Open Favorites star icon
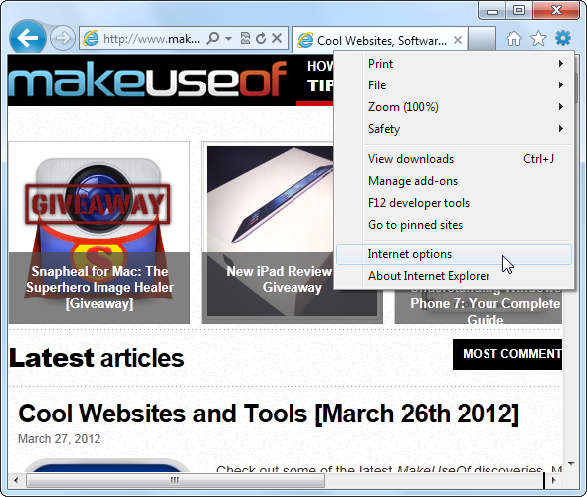 (538, 38)
